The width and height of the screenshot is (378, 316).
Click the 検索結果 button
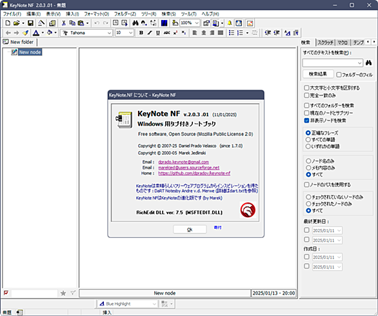pyautogui.click(x=318, y=74)
